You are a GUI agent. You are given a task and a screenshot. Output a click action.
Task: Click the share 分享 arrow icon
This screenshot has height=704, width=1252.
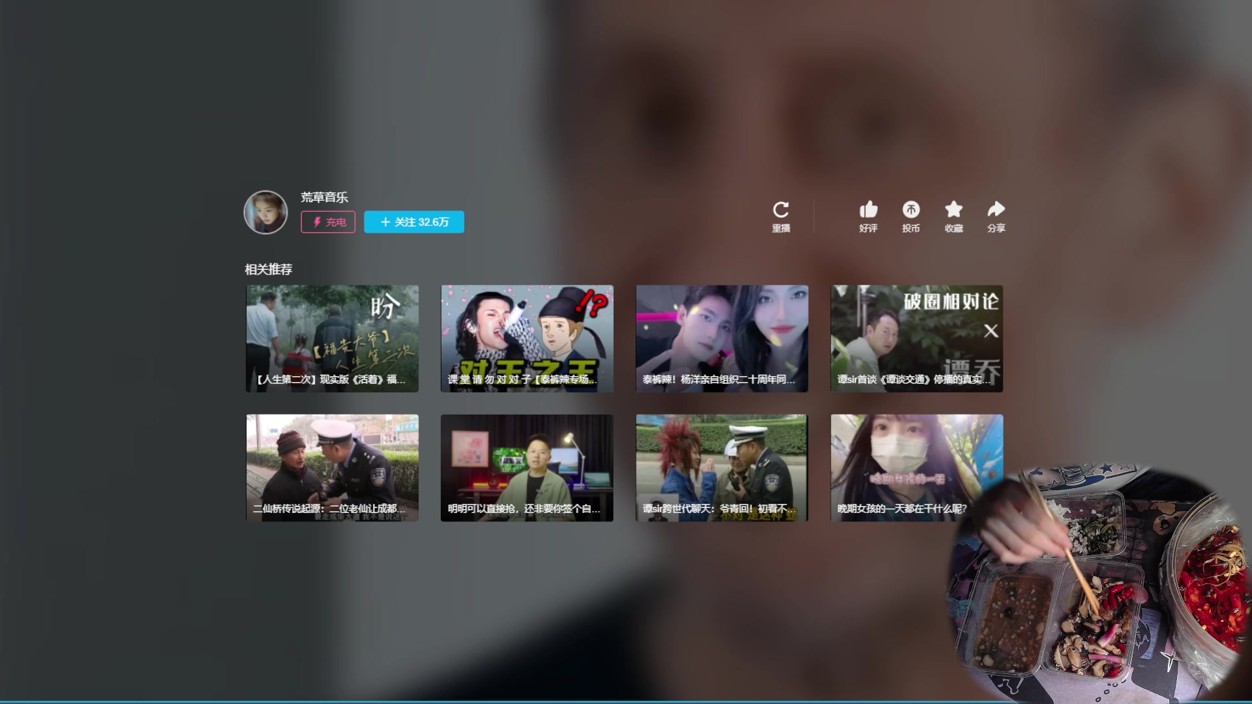coord(996,210)
